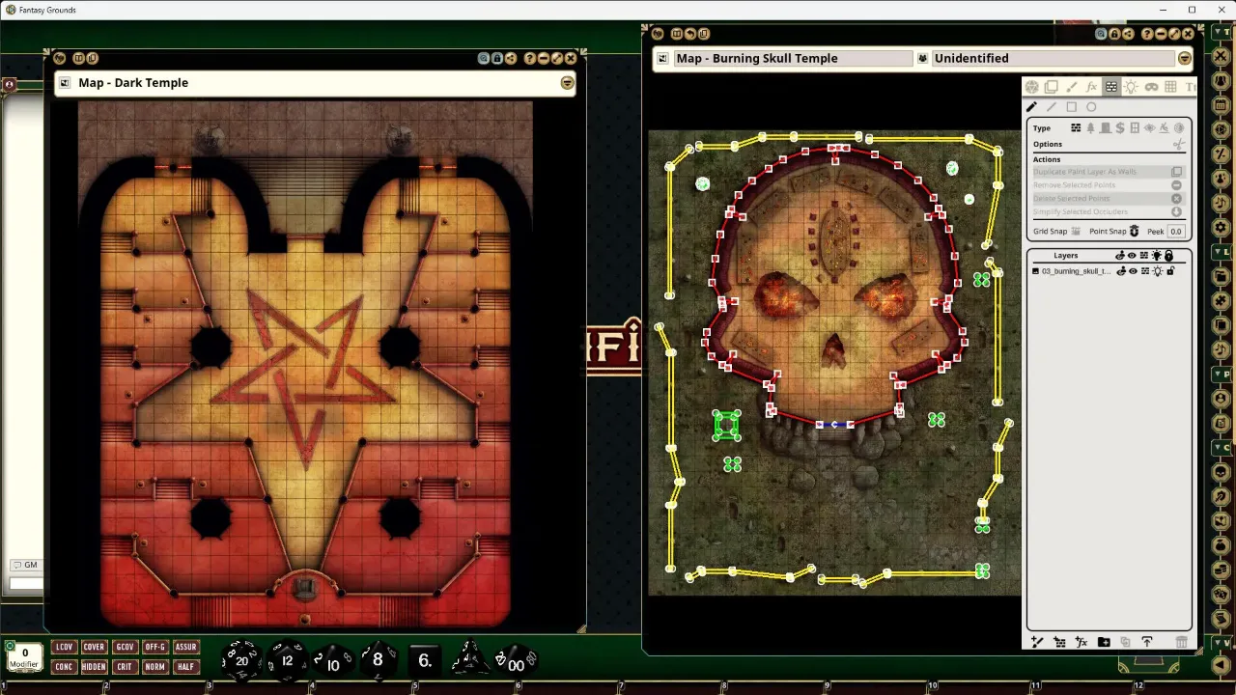Open the gear options sidebar icon
The width and height of the screenshot is (1236, 695).
coord(1221,228)
